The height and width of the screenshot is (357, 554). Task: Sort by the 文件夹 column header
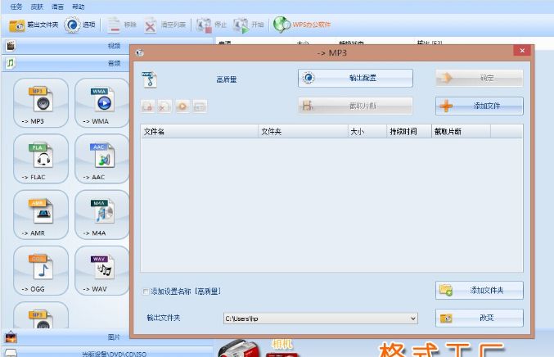[x=303, y=132]
